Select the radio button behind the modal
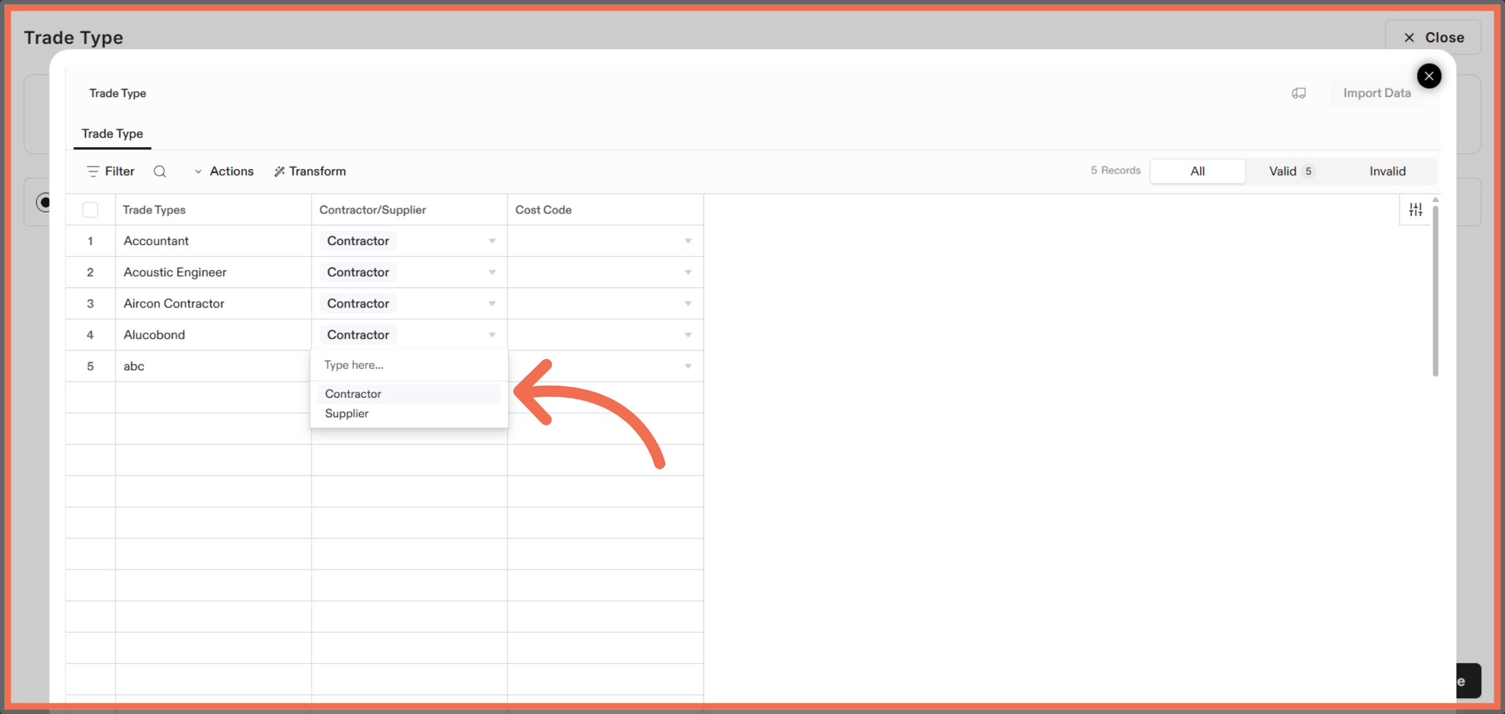Image resolution: width=1505 pixels, height=714 pixels. point(43,202)
